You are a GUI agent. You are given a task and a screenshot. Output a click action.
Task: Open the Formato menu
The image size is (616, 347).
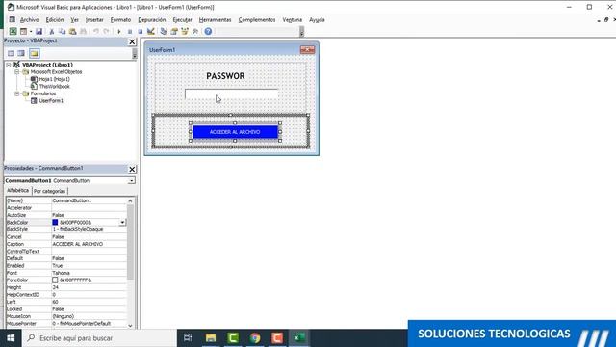click(120, 19)
